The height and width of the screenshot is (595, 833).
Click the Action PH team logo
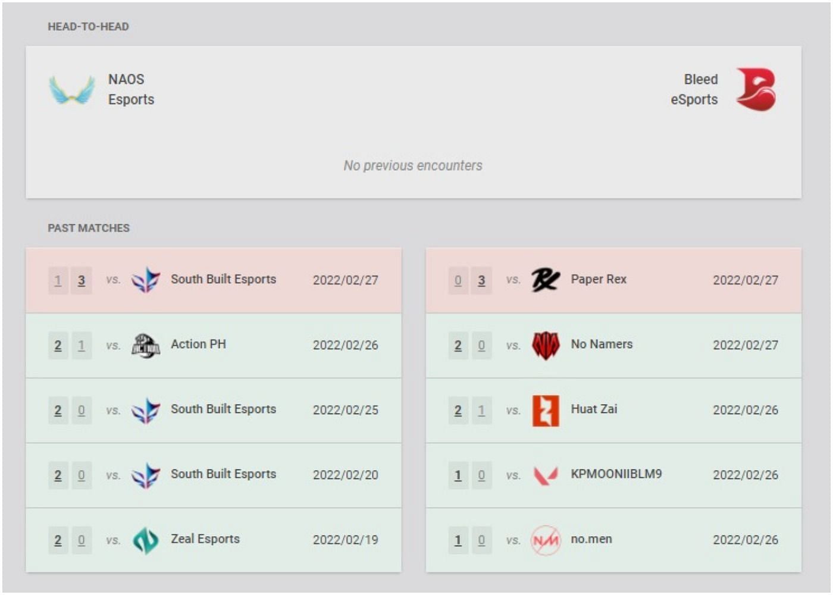point(146,345)
